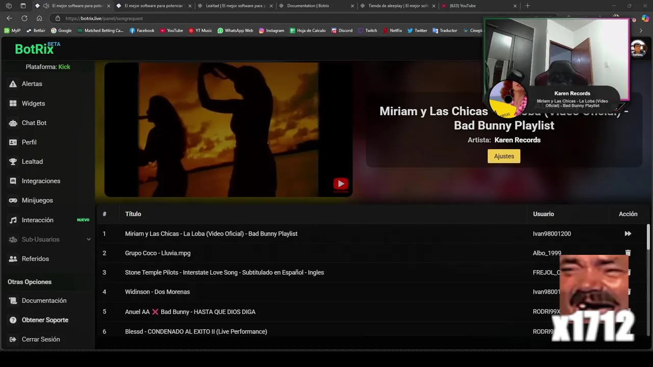Open the WhatsApp Web bookmark

pyautogui.click(x=235, y=31)
